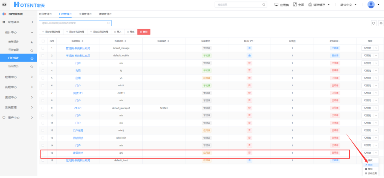Refresh the table with the reload icon
The height and width of the screenshot is (178, 384).
pyautogui.click(x=374, y=23)
